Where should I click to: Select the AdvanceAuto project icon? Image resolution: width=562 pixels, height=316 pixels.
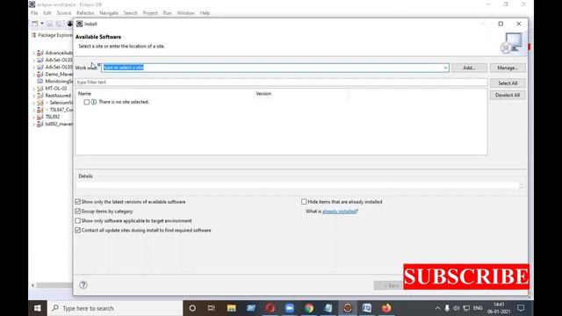(40, 53)
